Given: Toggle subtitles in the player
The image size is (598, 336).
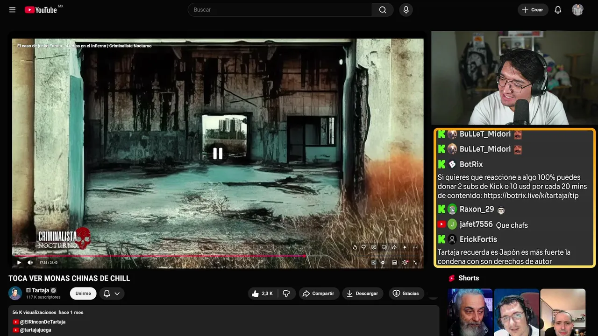Looking at the screenshot, I should pyautogui.click(x=394, y=262).
